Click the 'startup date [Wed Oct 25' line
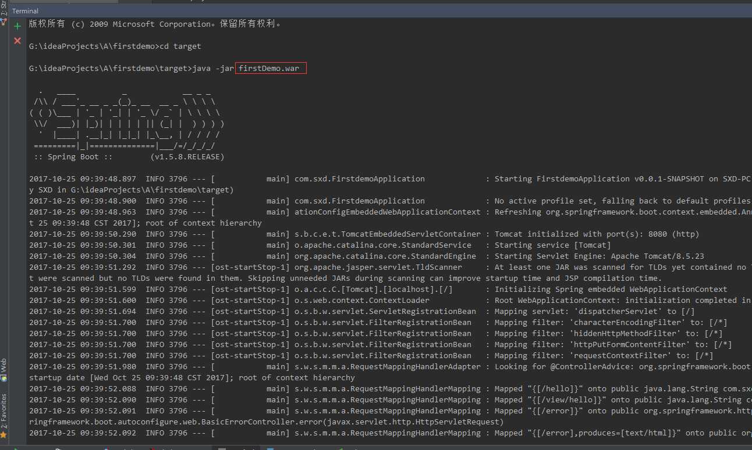Screen dimensions: 752x450 pyautogui.click(x=192, y=378)
